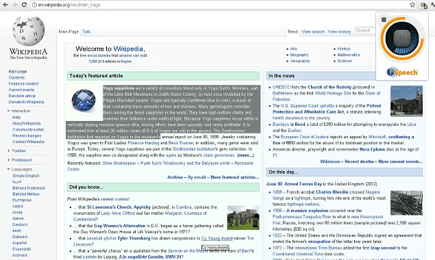
Task: Select Simple English language link
Action: click(26, 176)
